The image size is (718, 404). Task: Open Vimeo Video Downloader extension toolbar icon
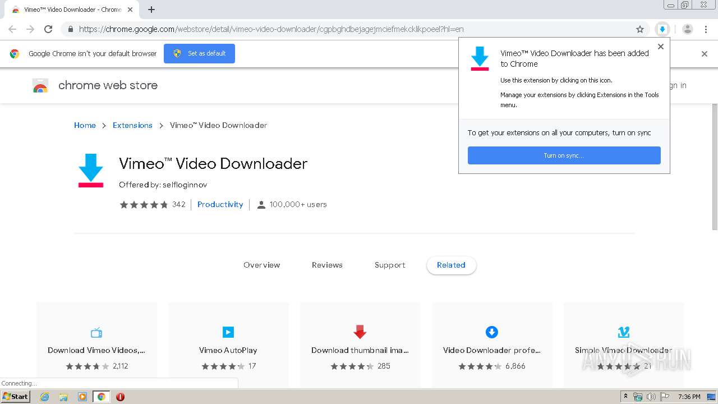662,29
